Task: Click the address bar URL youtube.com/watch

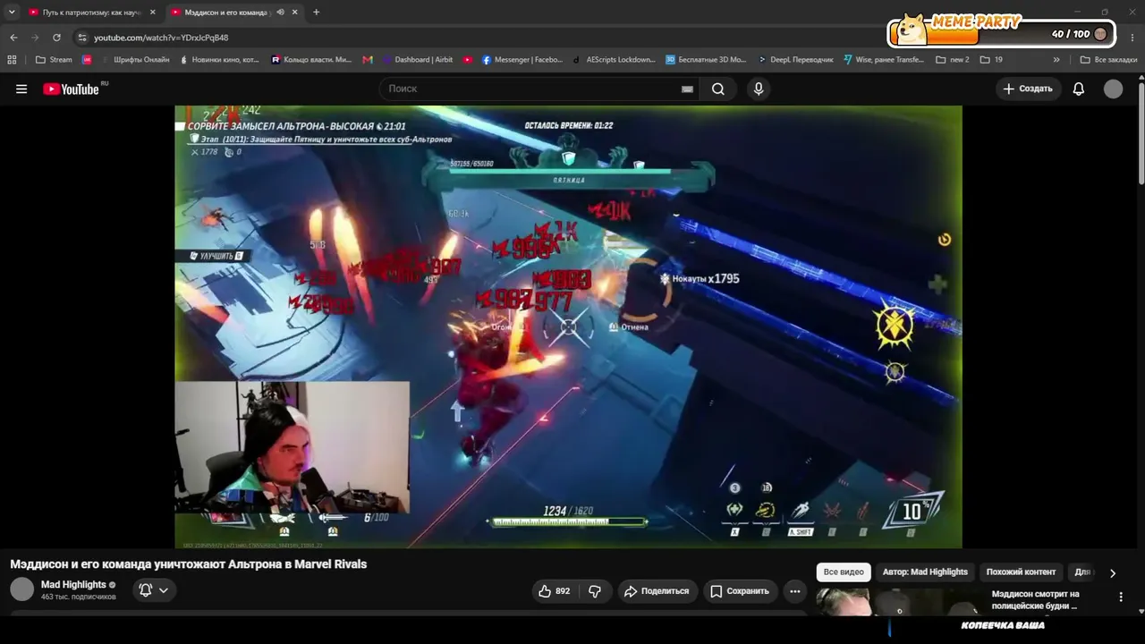Action: 161,38
